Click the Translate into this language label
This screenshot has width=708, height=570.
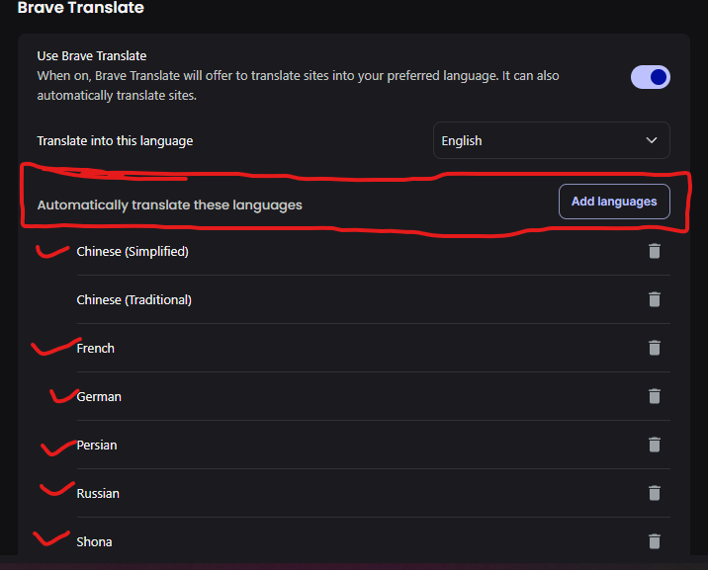(115, 141)
